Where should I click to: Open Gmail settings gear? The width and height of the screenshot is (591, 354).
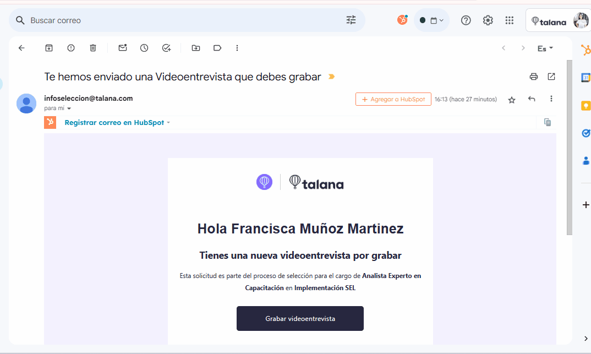(488, 20)
